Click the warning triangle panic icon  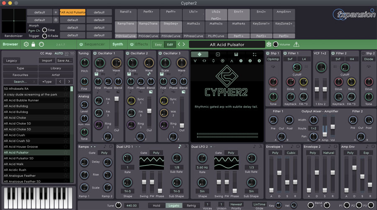coord(296,44)
